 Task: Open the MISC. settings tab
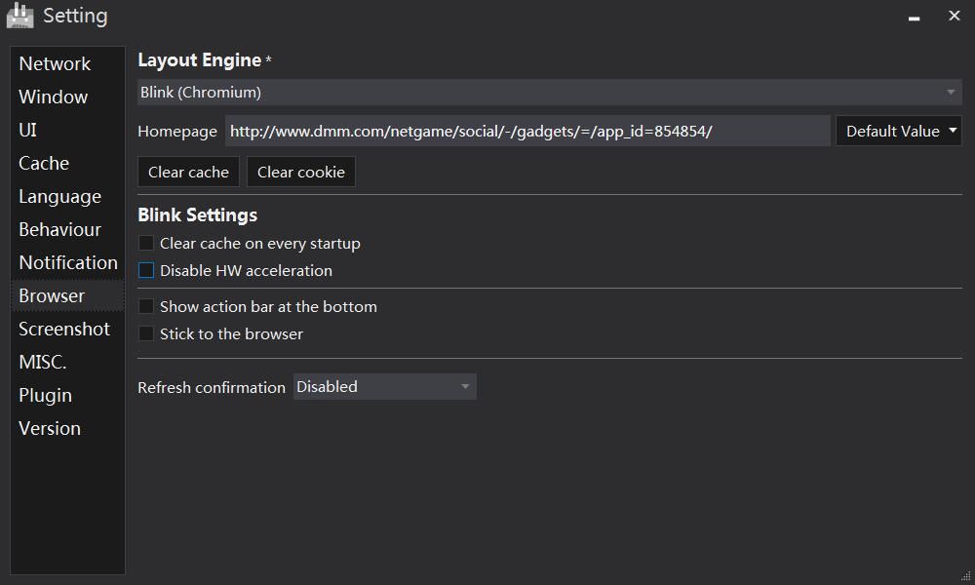point(68,362)
